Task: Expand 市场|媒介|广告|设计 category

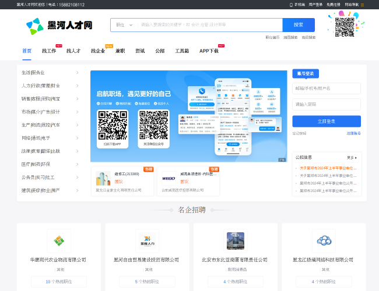Action: coord(50,112)
